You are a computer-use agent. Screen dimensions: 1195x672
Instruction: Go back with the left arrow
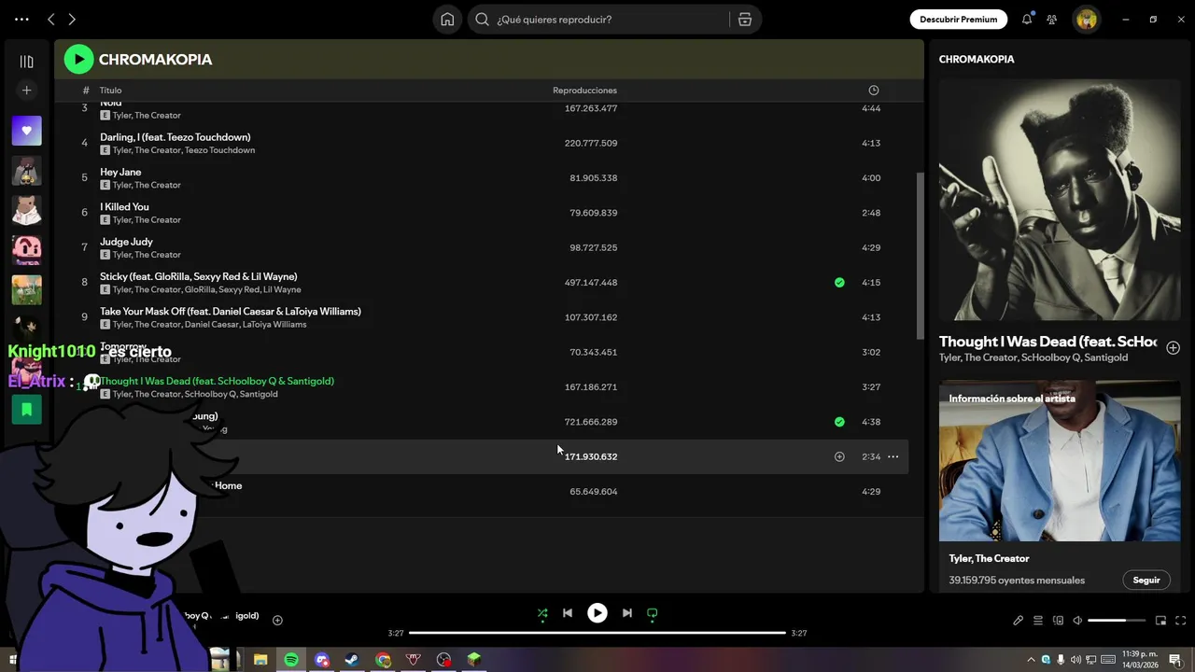click(x=51, y=20)
